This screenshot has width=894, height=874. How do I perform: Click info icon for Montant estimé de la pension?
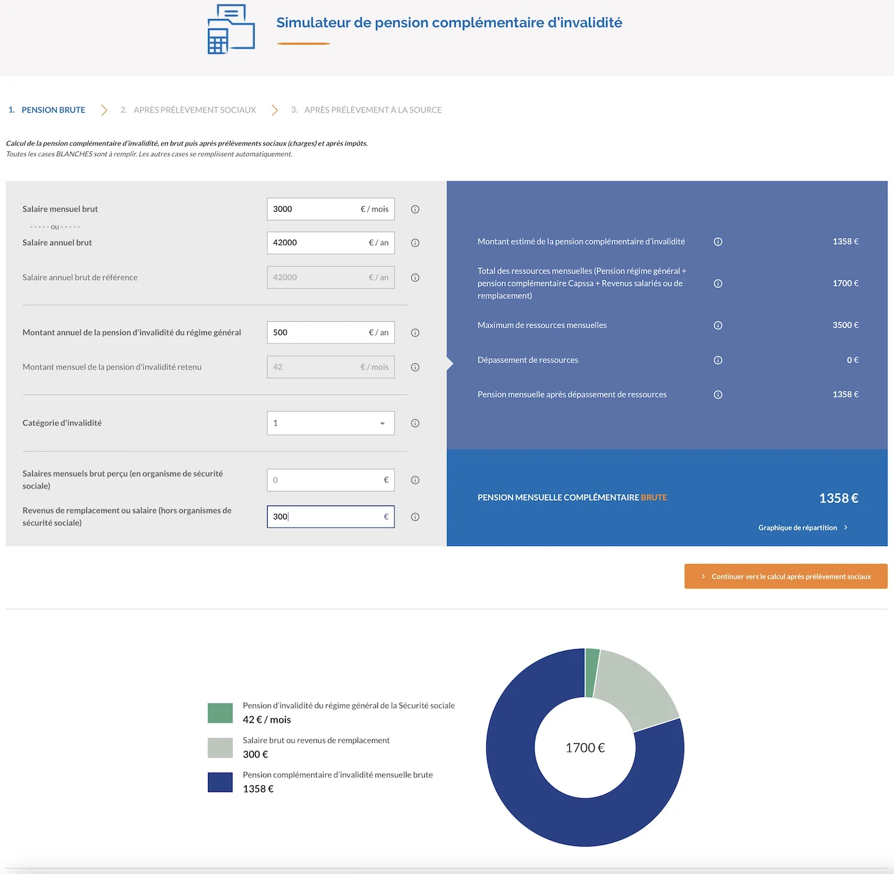point(718,241)
